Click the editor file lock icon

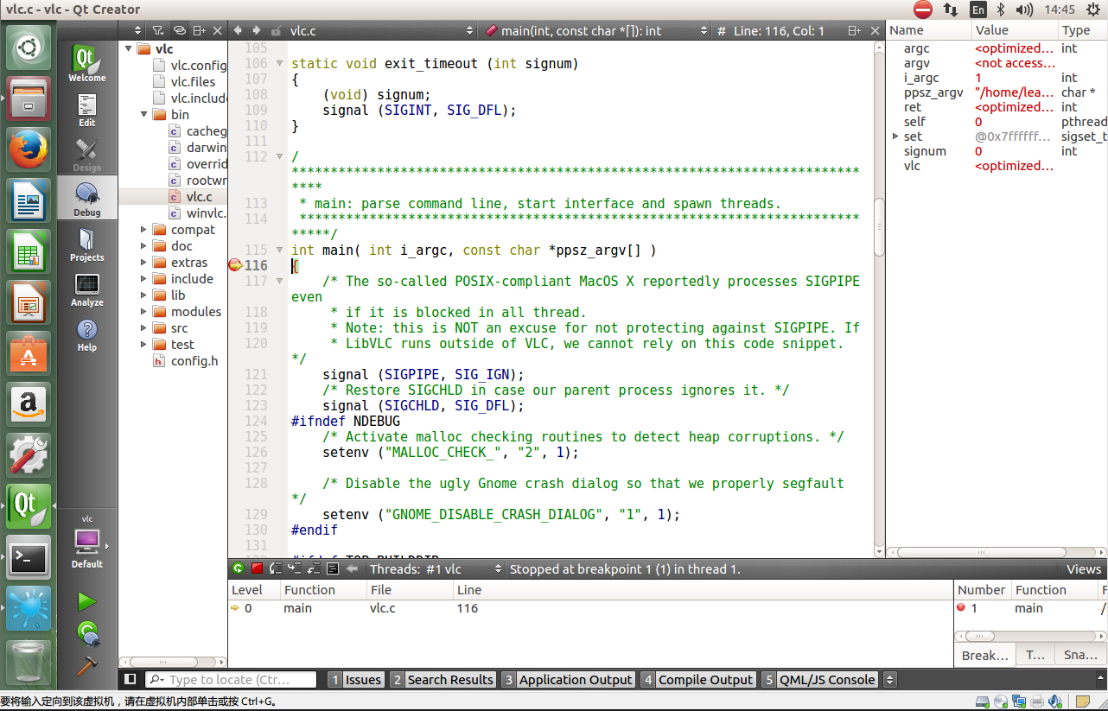277,31
